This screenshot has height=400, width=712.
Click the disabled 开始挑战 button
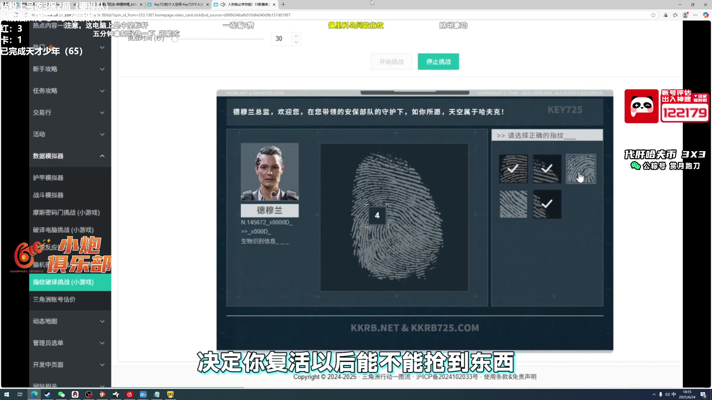click(x=391, y=62)
